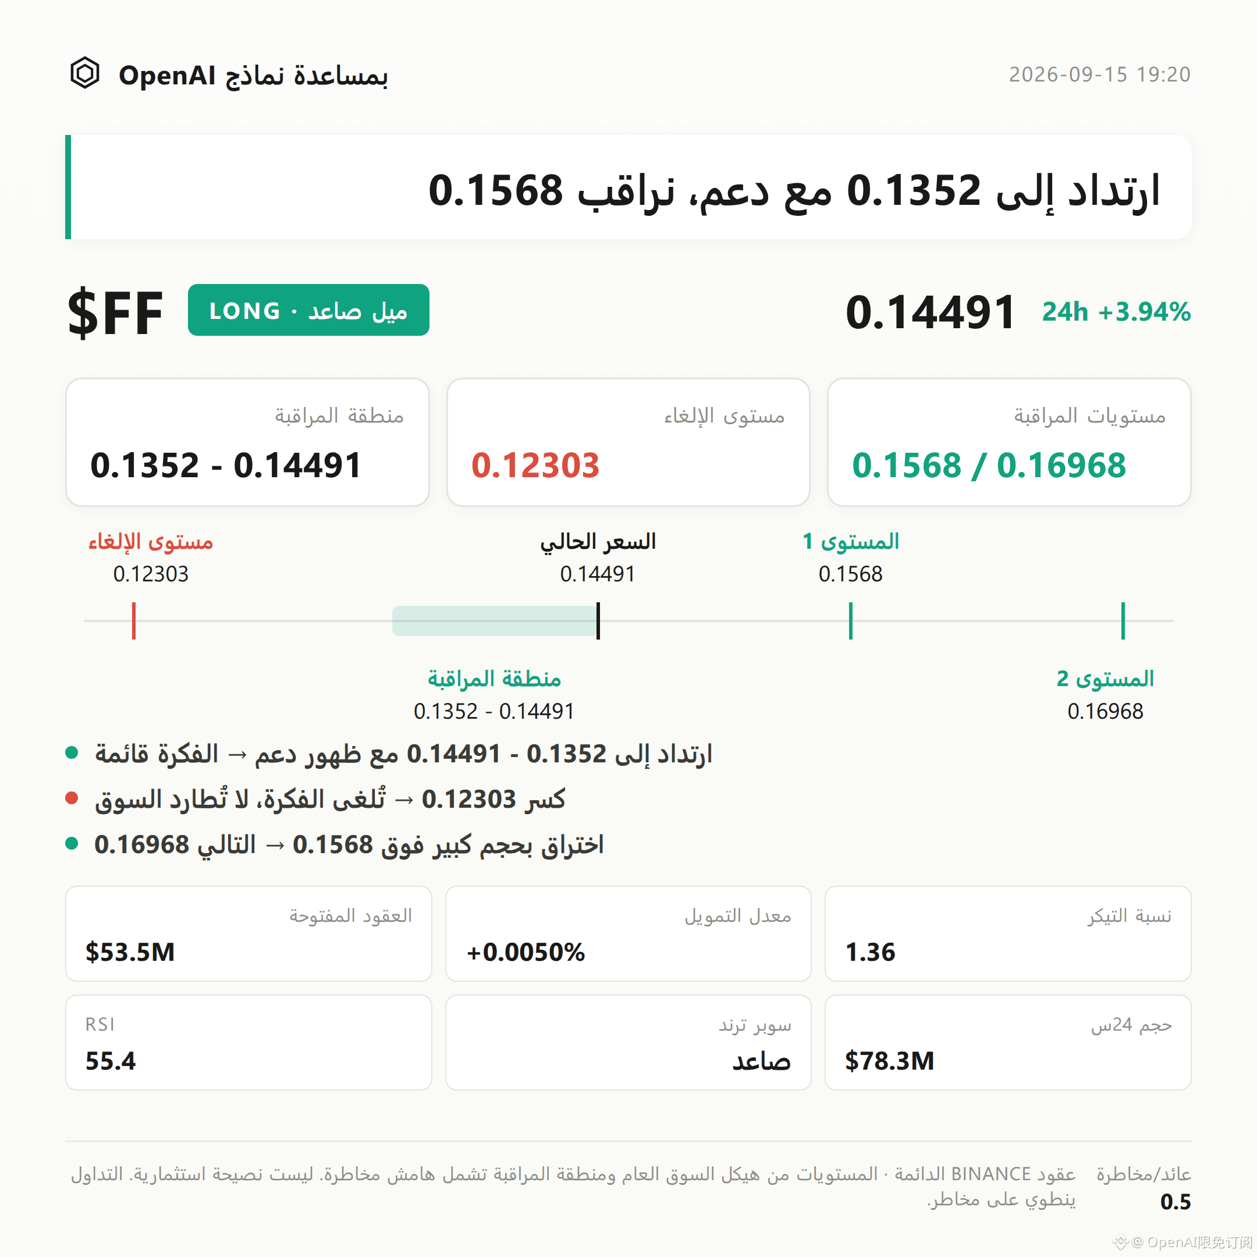This screenshot has height=1257, width=1257.
Task: Click the Level 2 green marker 0.16968
Action: click(1123, 621)
